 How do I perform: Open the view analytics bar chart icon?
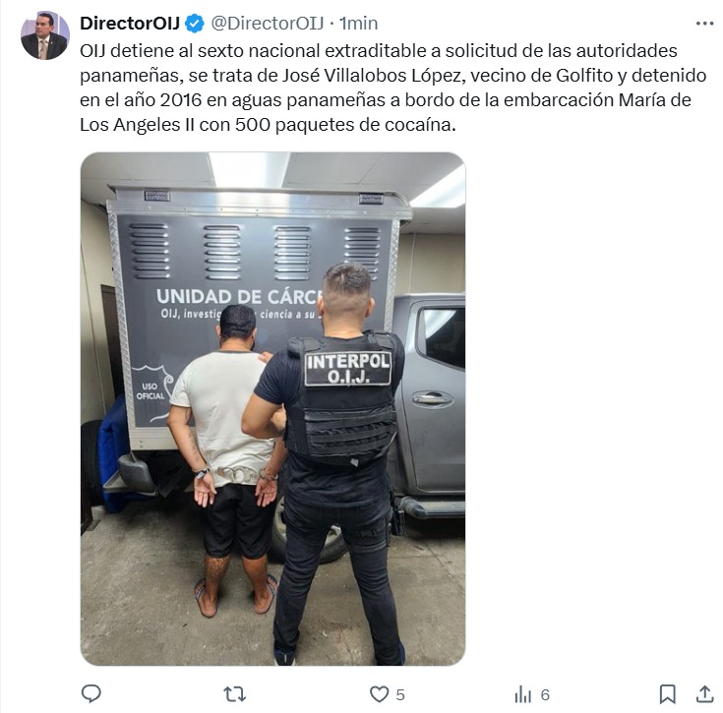click(523, 694)
